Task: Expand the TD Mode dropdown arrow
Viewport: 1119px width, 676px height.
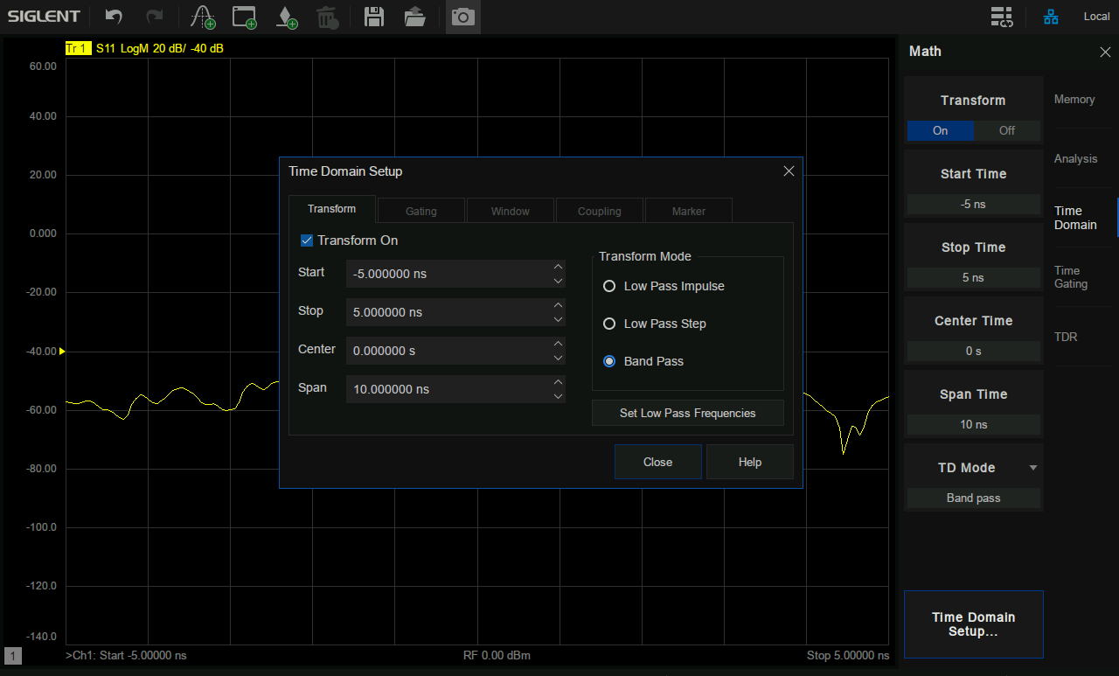Action: [1033, 468]
